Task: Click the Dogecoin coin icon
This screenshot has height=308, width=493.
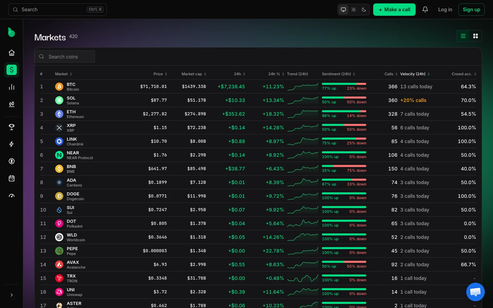Action: 59,196
